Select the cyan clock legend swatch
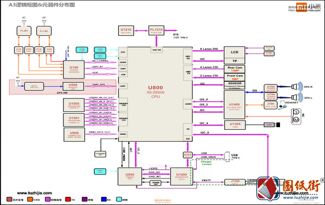Image resolution: width=325 pixels, height=205 pixels. [119, 199]
